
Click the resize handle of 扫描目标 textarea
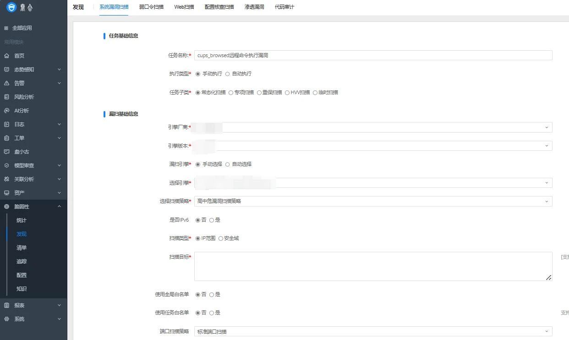(x=548, y=277)
